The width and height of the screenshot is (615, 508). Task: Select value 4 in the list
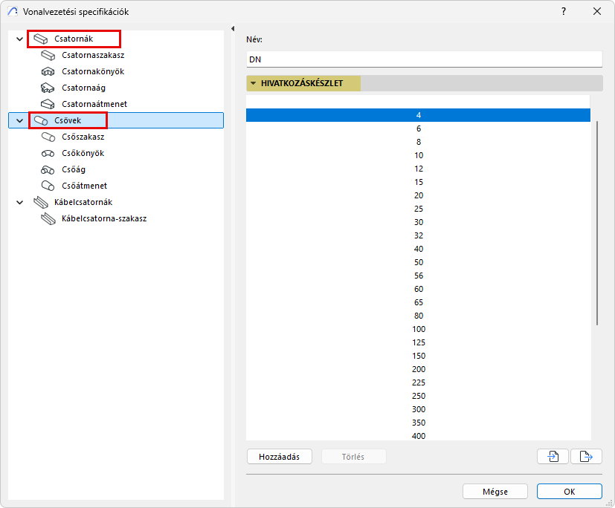418,115
